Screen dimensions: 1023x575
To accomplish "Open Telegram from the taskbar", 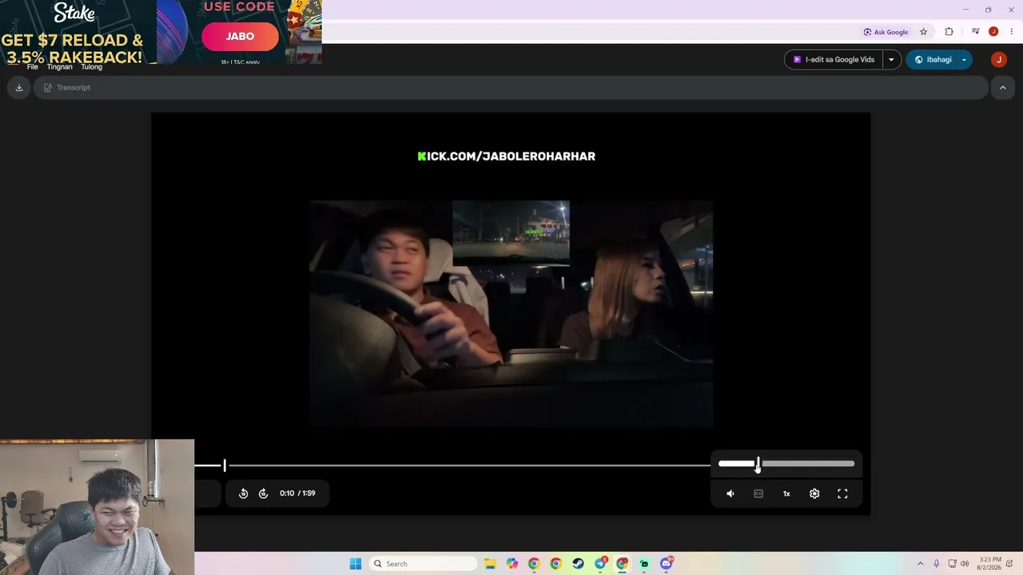I will (600, 564).
